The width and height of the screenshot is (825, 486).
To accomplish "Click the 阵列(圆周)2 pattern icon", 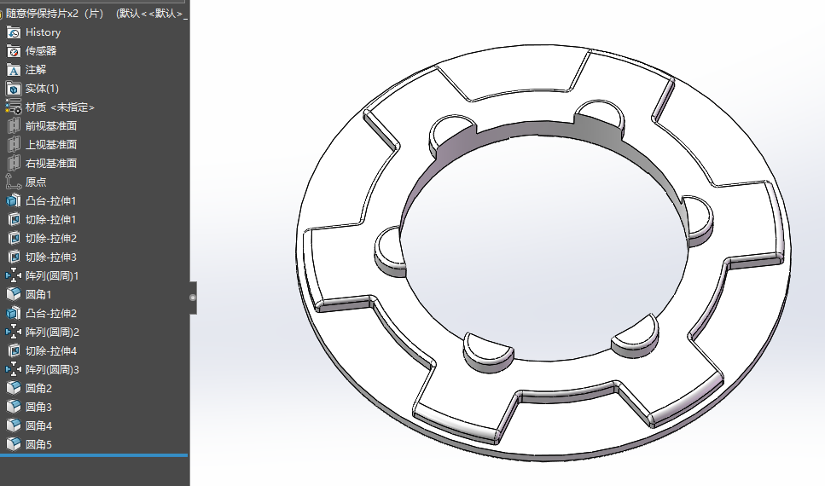I will click(13, 332).
